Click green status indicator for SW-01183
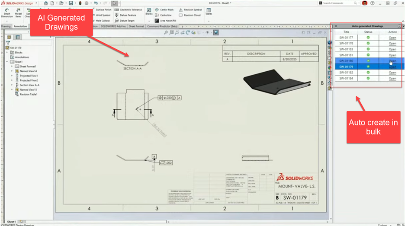405x226 pixels. [368, 49]
